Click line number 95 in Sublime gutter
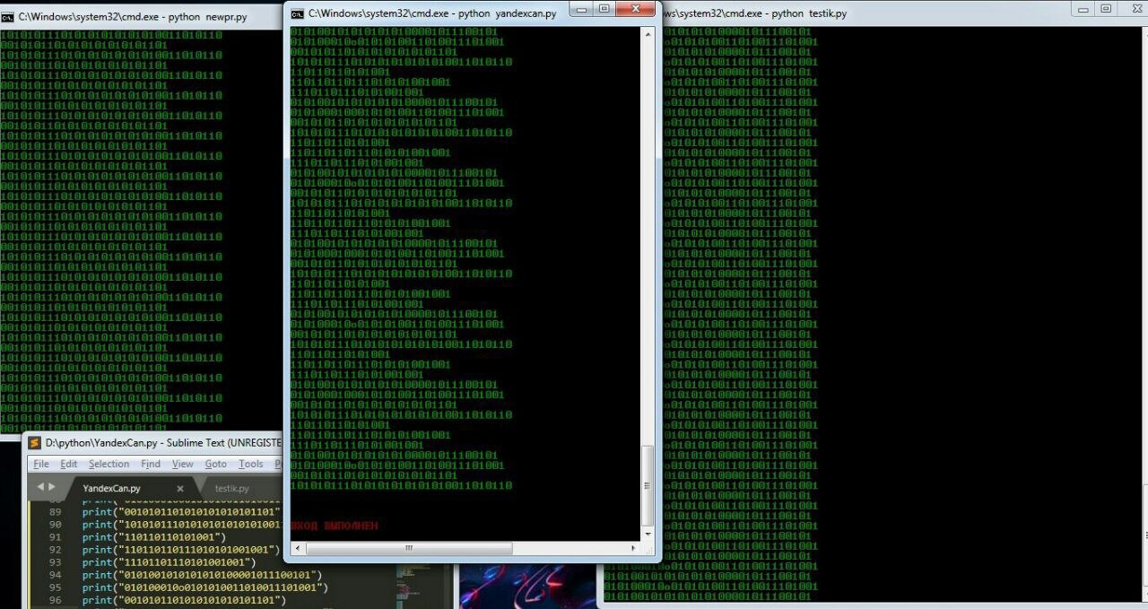 (x=56, y=587)
